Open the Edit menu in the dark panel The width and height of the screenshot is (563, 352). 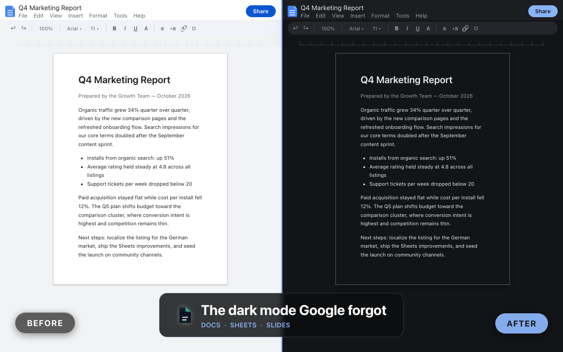(321, 16)
